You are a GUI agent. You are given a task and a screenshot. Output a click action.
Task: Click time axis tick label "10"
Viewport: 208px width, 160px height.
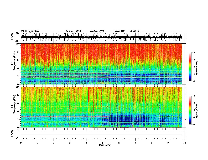[185, 143]
